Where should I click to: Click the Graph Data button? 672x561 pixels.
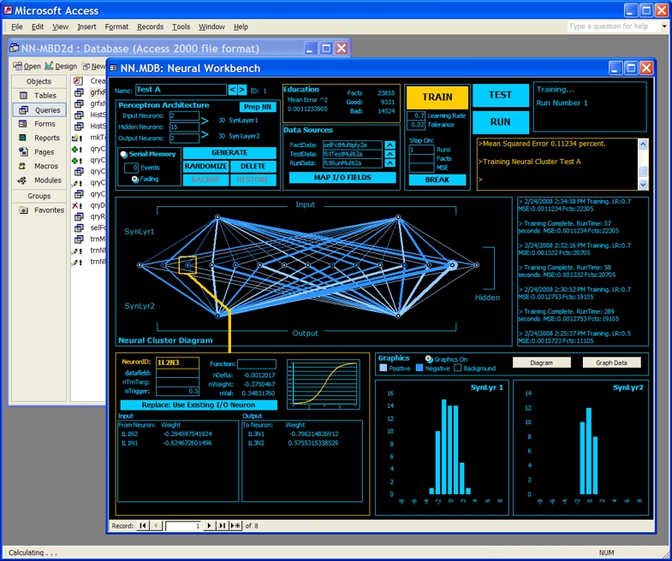pos(611,363)
